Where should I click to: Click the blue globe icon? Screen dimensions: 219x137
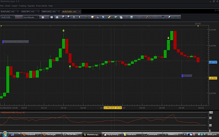click(103, 17)
